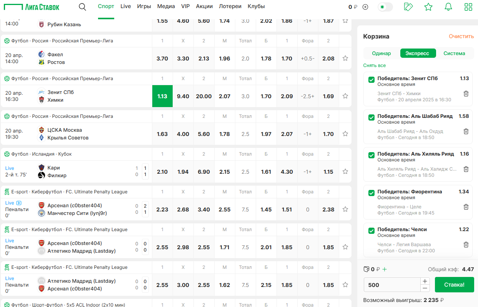
Task: Open the Игры menu item
Action: (144, 7)
